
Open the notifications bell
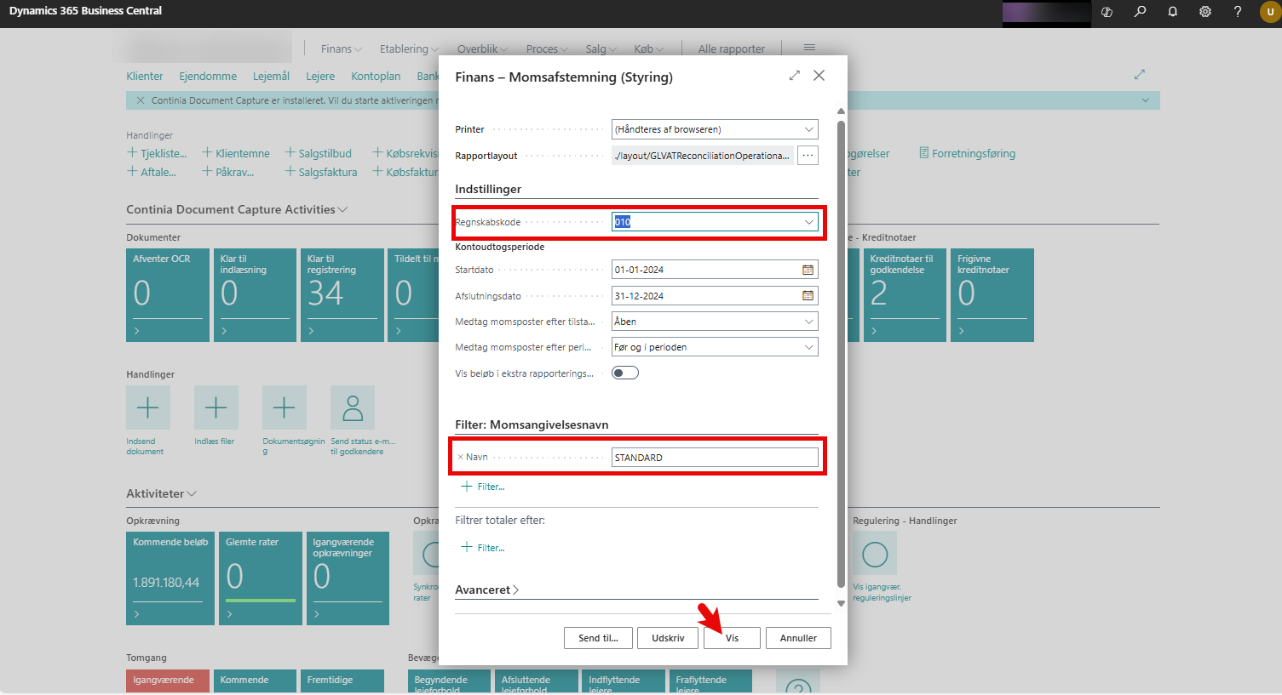[x=1172, y=12]
